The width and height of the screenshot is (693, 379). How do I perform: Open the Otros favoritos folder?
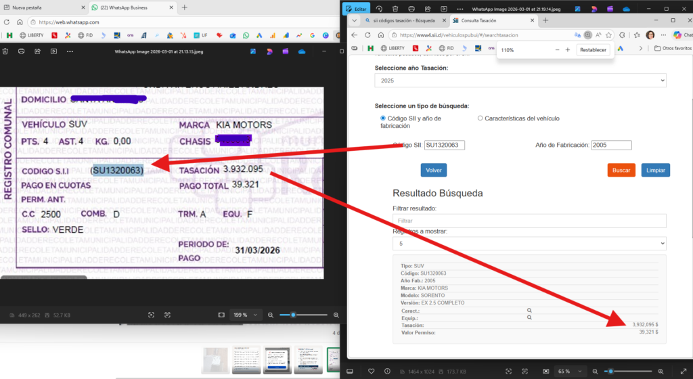pyautogui.click(x=673, y=48)
